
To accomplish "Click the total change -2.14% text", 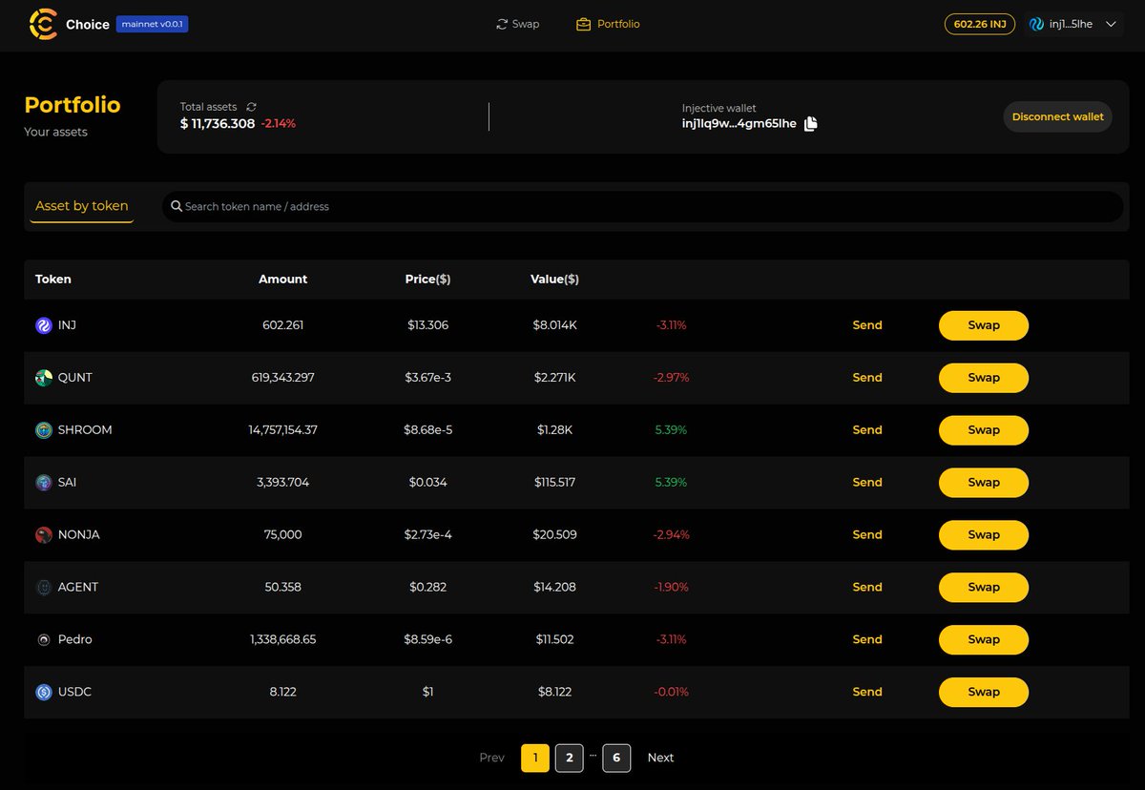I will pos(279,124).
